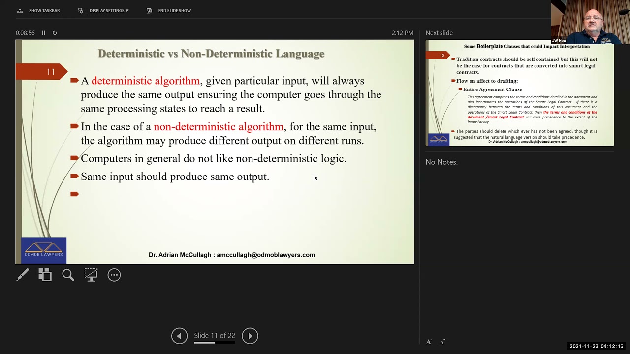Increase the notes text size
The width and height of the screenshot is (630, 354).
(x=429, y=342)
